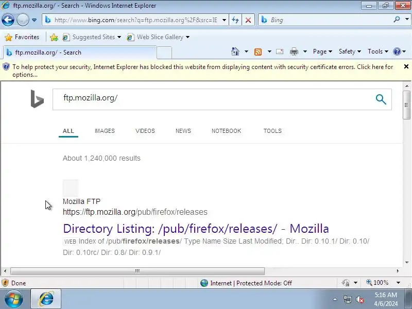The image size is (412, 309).
Task: Click the Home page icon
Action: click(235, 51)
